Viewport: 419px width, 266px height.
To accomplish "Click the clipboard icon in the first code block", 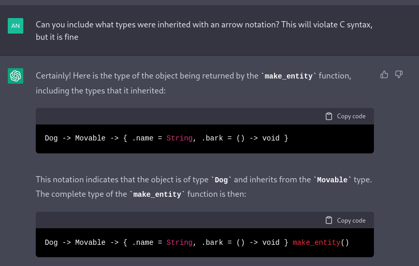I will 329,116.
